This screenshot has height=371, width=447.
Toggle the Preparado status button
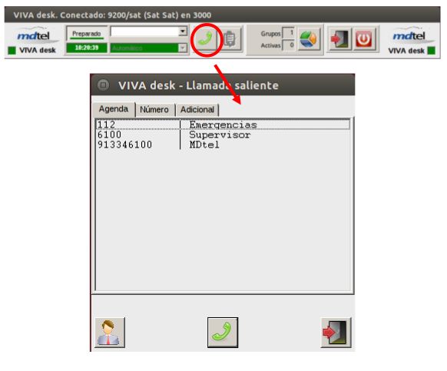pos(86,34)
